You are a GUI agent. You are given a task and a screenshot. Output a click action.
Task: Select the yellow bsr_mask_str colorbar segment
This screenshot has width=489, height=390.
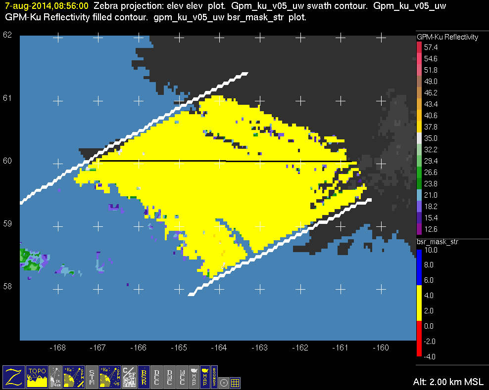click(x=419, y=302)
